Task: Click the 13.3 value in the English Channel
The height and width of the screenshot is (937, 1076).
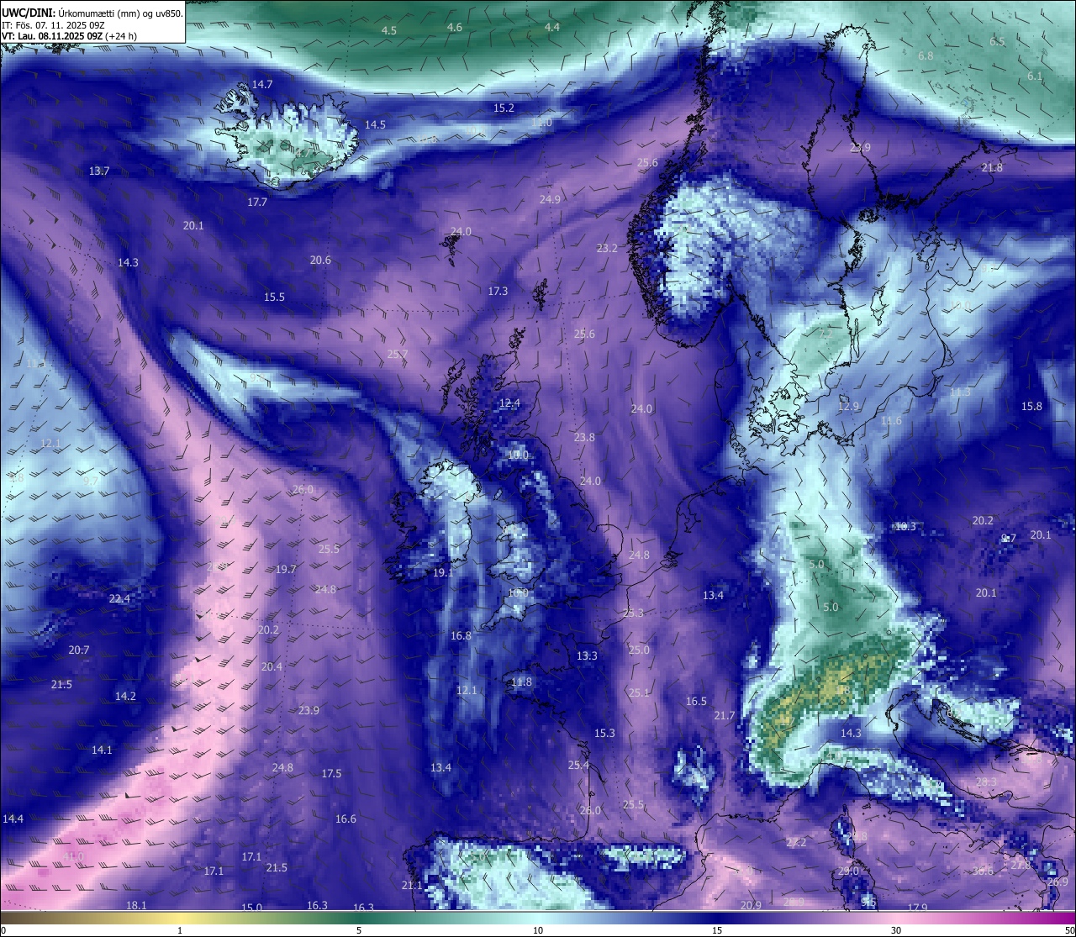Action: (587, 656)
